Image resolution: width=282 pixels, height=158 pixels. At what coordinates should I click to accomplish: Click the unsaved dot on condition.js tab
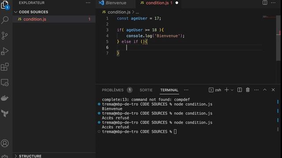coord(177,3)
